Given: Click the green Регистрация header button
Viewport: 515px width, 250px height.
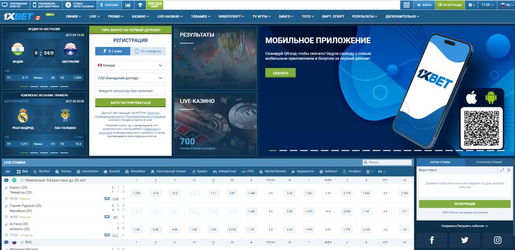Looking at the screenshot, I should [x=450, y=5].
